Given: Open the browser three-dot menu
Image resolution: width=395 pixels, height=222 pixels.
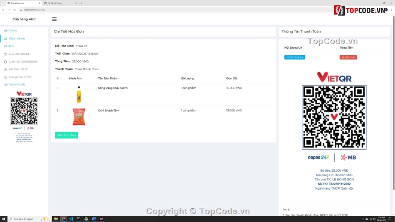Looking at the screenshot, I should click(x=392, y=10).
